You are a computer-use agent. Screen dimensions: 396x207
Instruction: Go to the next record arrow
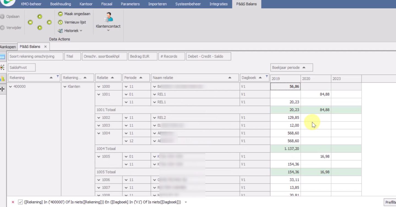40,28
